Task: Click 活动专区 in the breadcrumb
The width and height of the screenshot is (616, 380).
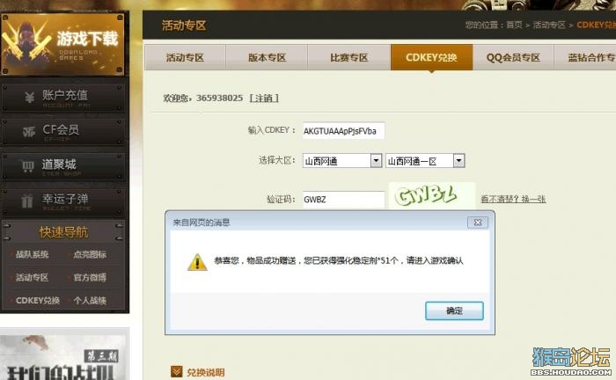Action: (x=549, y=26)
